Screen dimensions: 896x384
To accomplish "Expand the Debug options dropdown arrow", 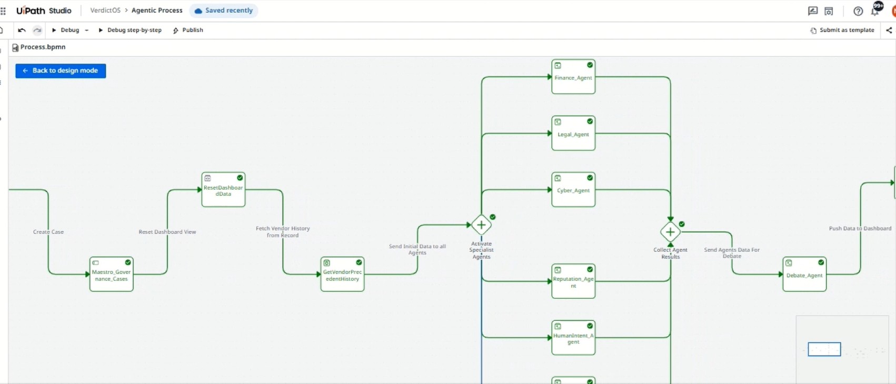I will click(87, 30).
